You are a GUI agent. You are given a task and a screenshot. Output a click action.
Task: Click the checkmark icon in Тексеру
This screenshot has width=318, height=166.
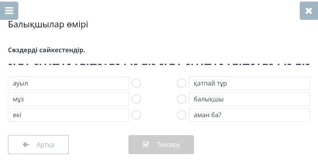[146, 145]
